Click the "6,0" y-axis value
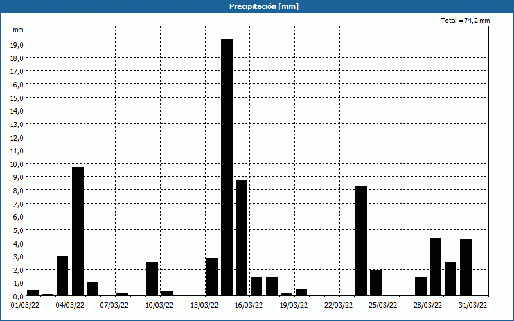The width and height of the screenshot is (514, 321). coord(18,217)
